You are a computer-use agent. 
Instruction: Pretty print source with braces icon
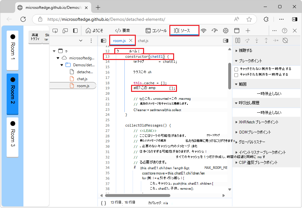(x=104, y=203)
